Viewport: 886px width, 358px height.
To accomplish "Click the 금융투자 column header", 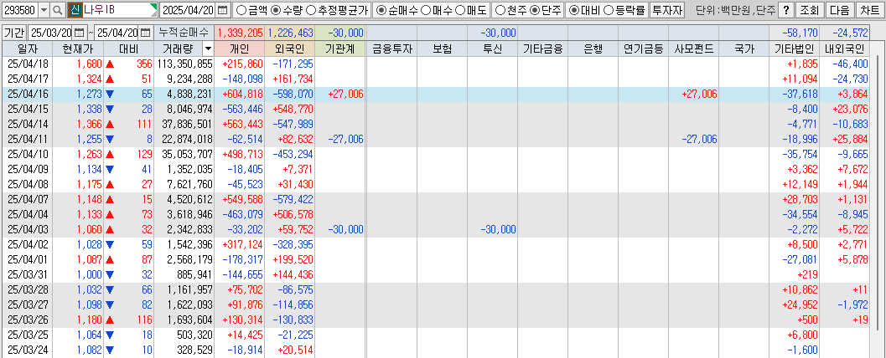I will click(391, 49).
